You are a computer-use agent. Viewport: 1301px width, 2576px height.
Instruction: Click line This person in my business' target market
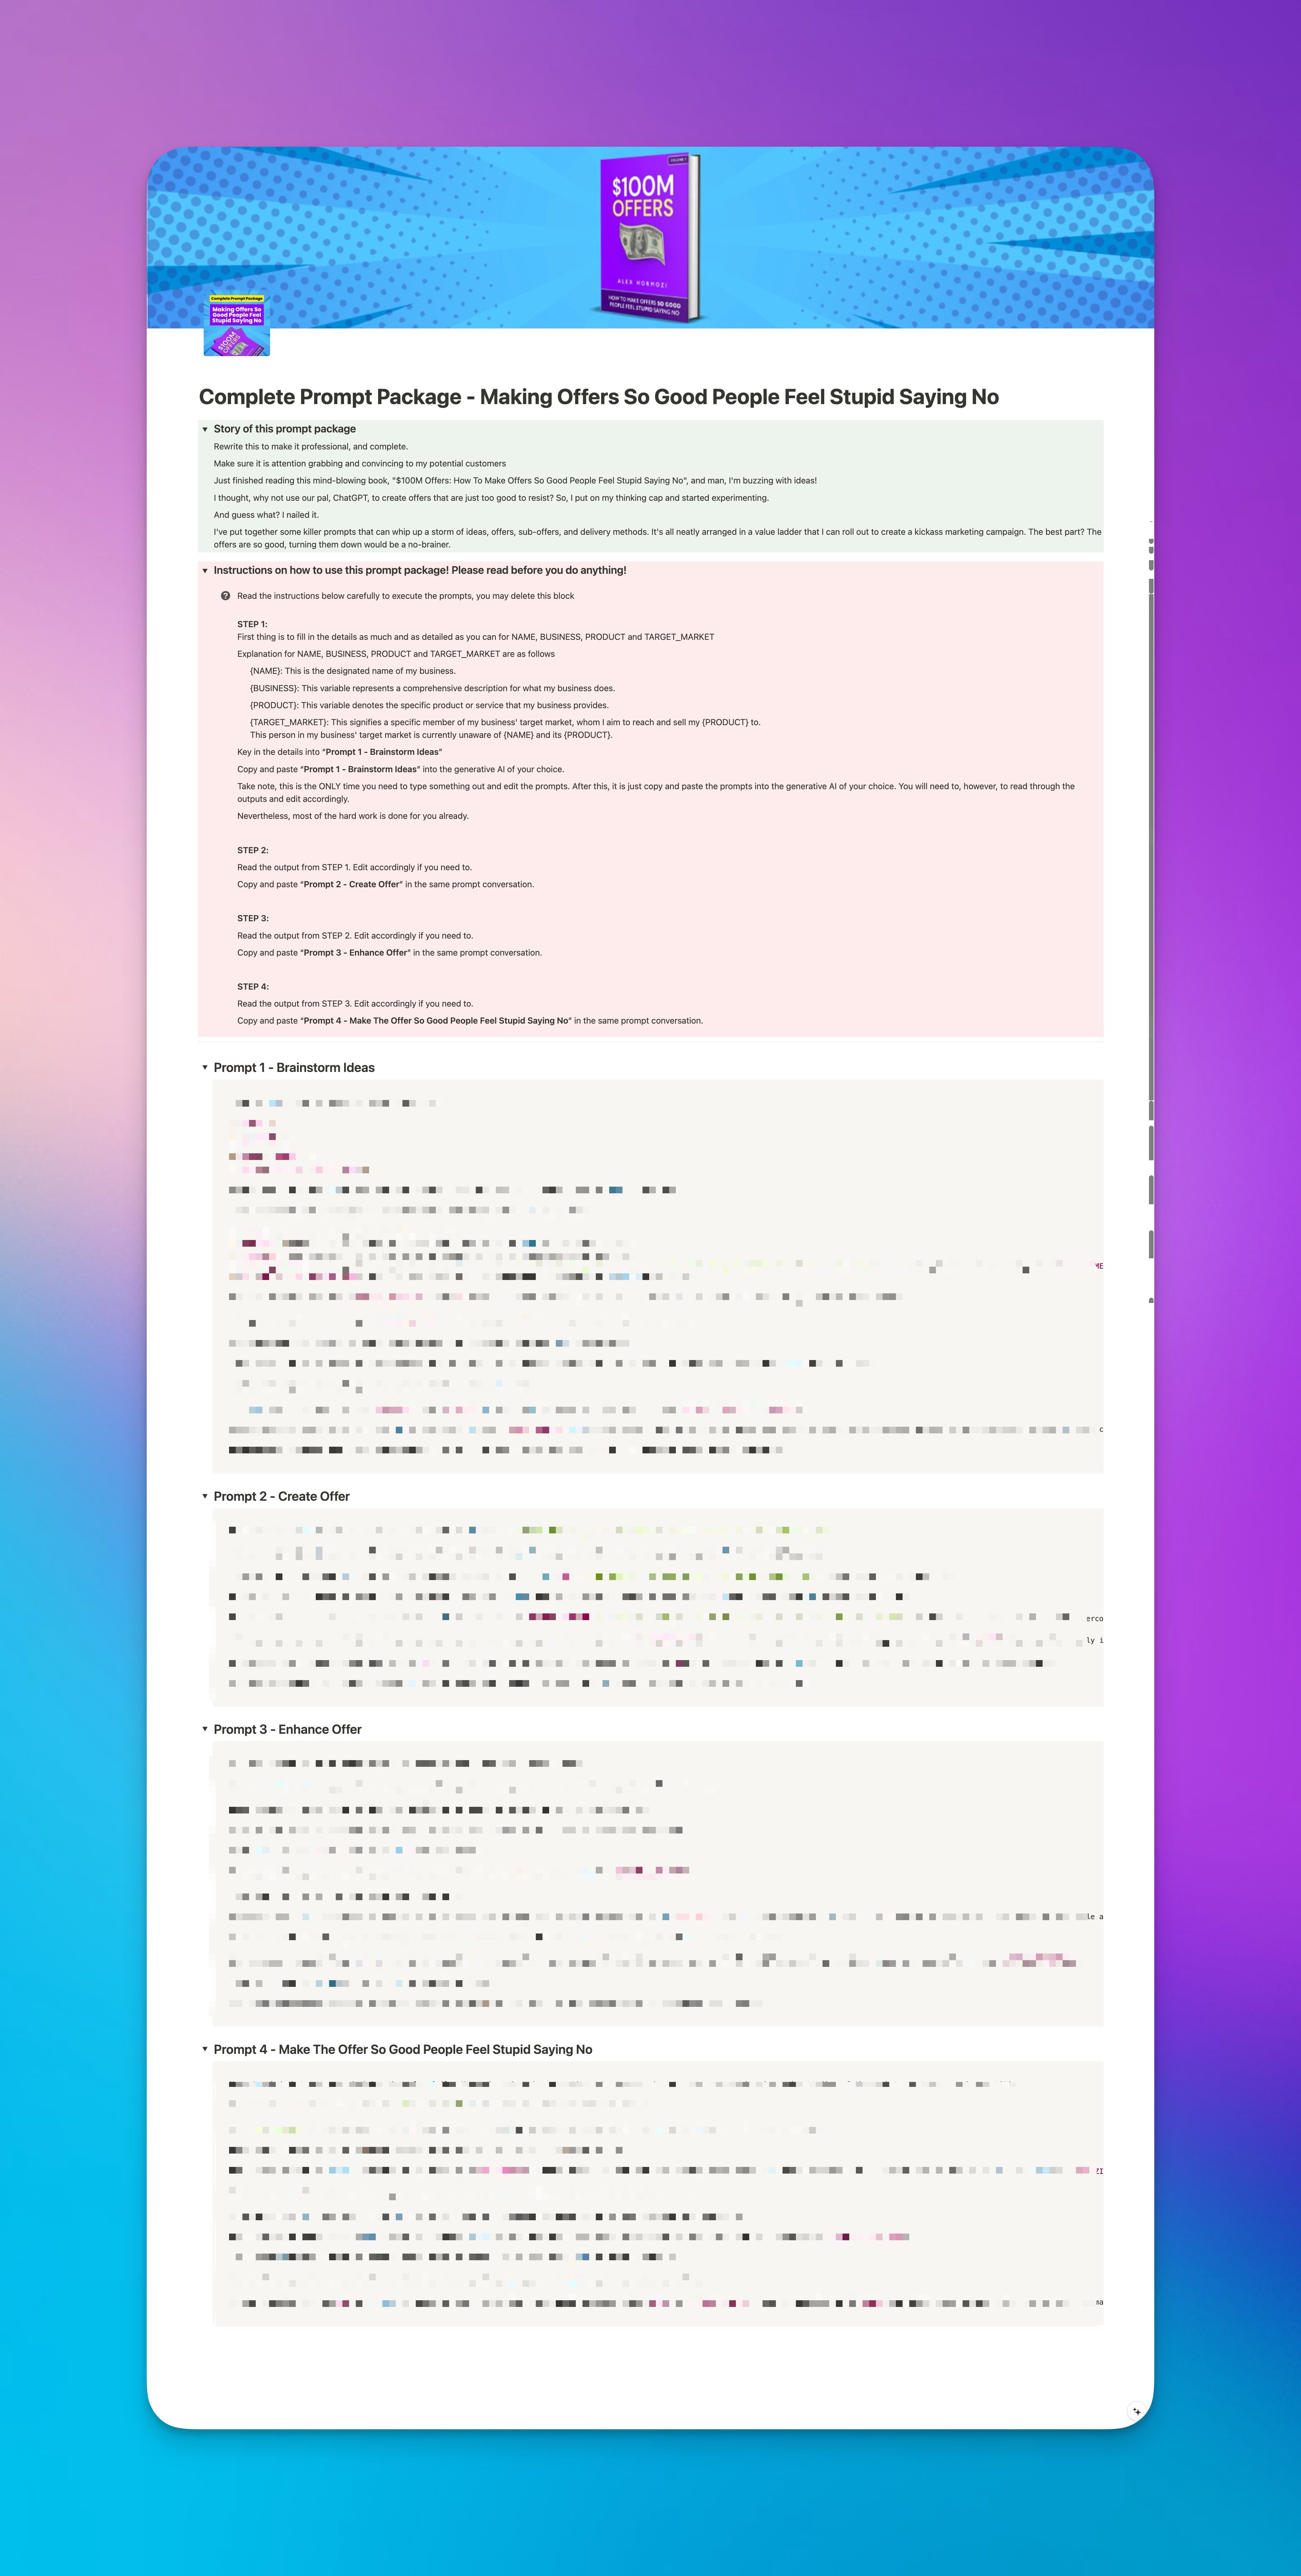click(x=431, y=735)
